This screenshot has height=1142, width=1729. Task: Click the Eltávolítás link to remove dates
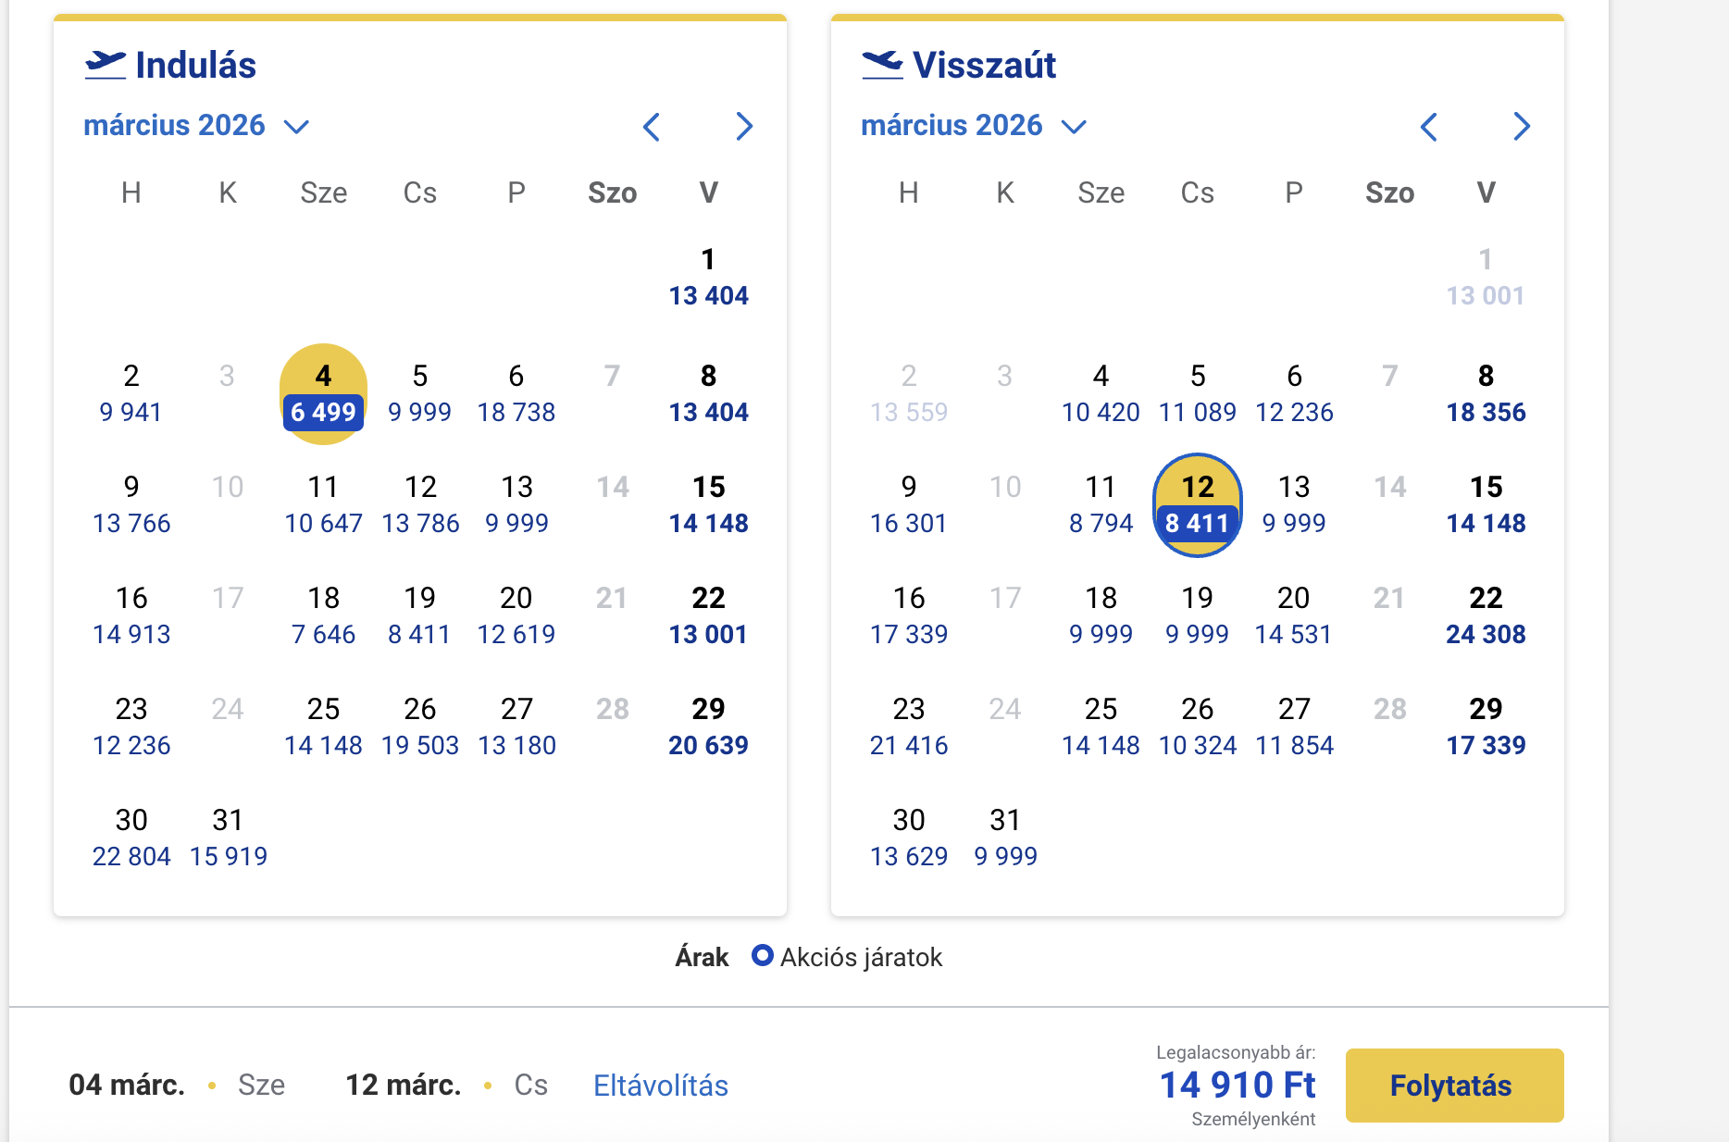click(661, 1086)
